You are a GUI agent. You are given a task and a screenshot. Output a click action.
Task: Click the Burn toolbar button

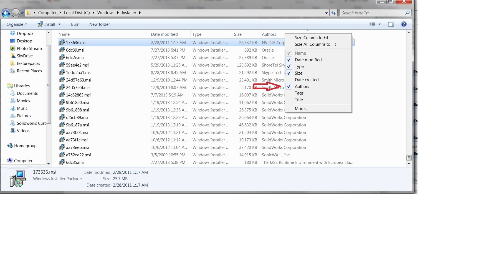pos(75,24)
